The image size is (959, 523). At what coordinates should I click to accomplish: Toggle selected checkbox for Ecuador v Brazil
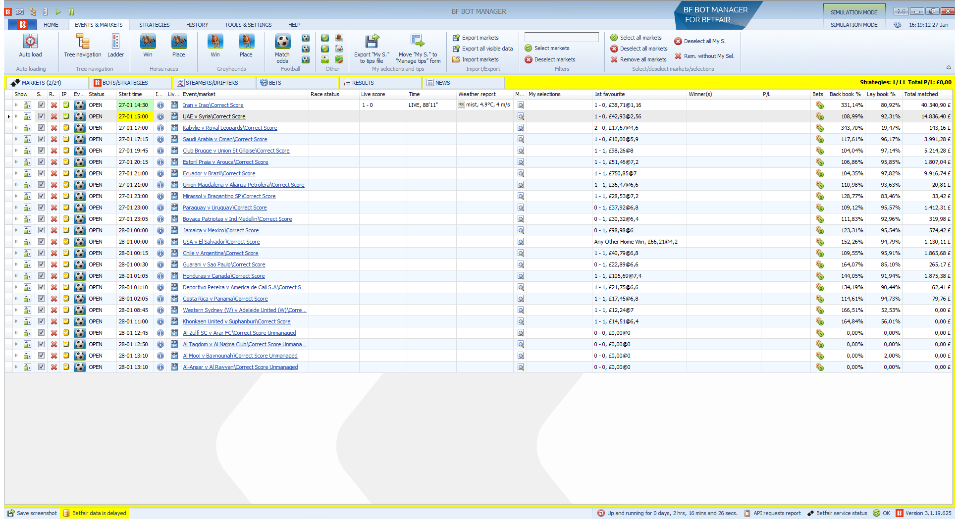click(41, 173)
